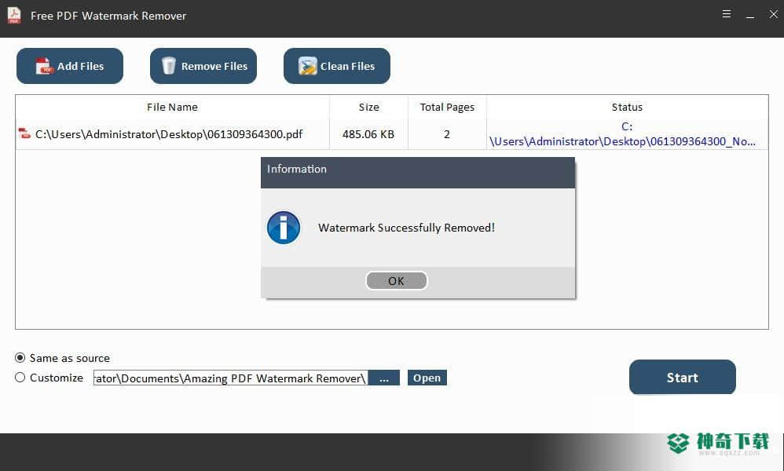The image size is (784, 471).
Task: Start the watermark removal process
Action: pos(683,377)
